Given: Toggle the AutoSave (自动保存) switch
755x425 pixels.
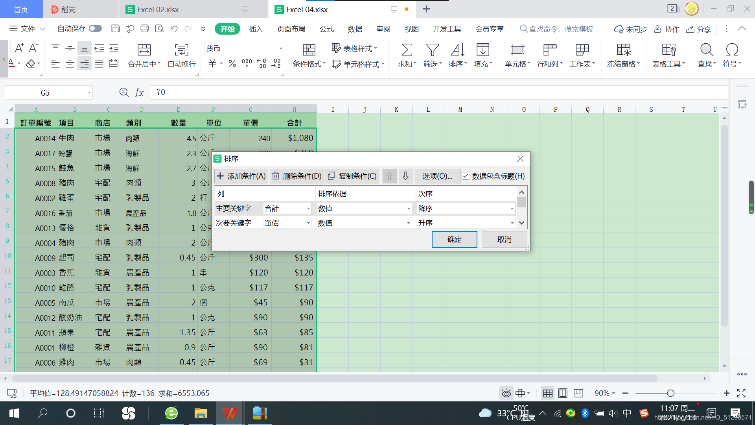Looking at the screenshot, I should tap(95, 28).
